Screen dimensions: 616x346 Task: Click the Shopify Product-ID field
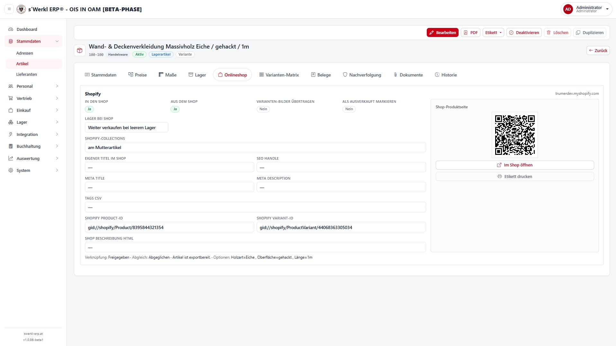point(169,227)
